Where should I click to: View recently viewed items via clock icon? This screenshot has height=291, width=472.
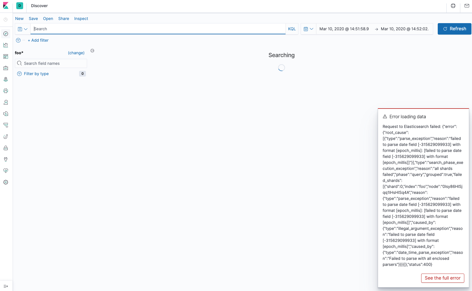(x=6, y=19)
